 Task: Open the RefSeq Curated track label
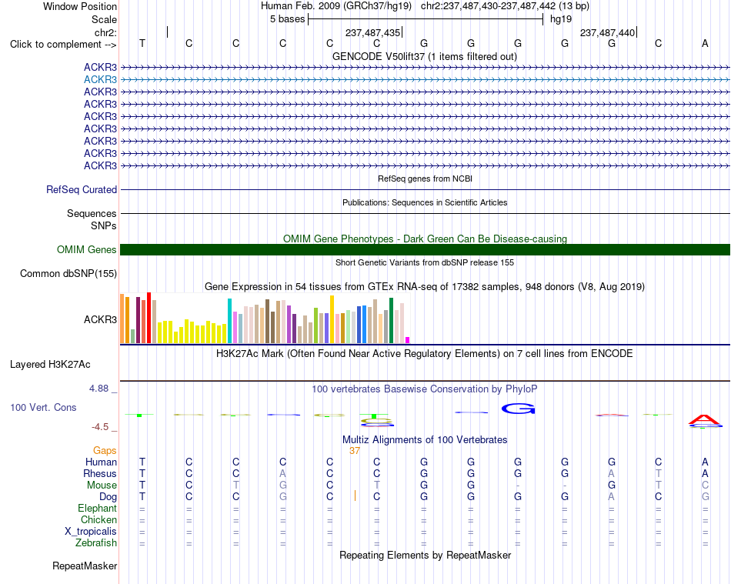[x=82, y=190]
